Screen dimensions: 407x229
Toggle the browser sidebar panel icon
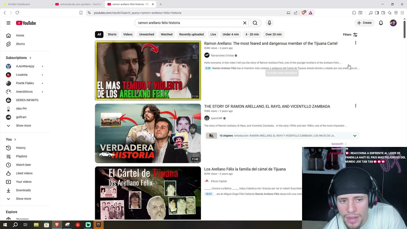(x=377, y=13)
